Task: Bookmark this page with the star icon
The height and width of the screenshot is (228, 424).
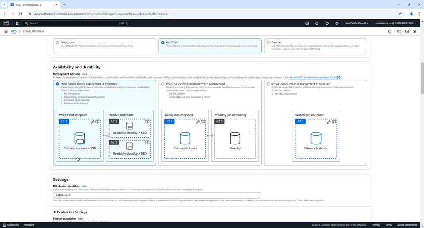Action: (400, 14)
